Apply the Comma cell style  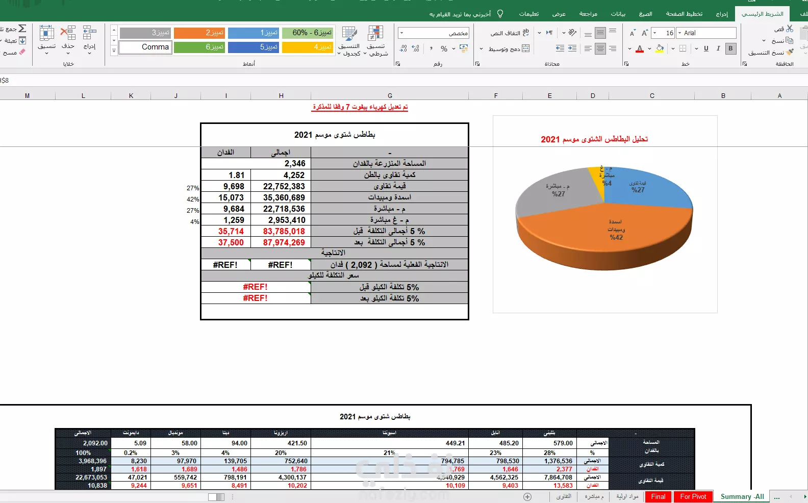tap(145, 47)
